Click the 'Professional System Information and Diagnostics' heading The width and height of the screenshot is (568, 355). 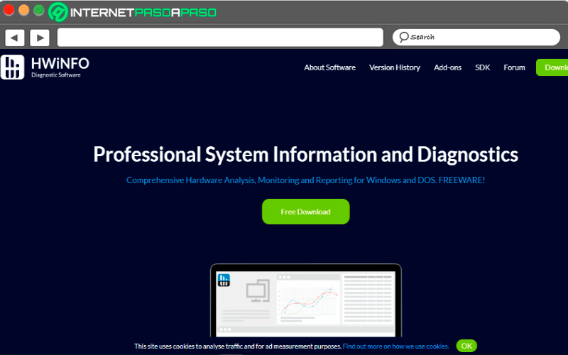click(x=306, y=155)
